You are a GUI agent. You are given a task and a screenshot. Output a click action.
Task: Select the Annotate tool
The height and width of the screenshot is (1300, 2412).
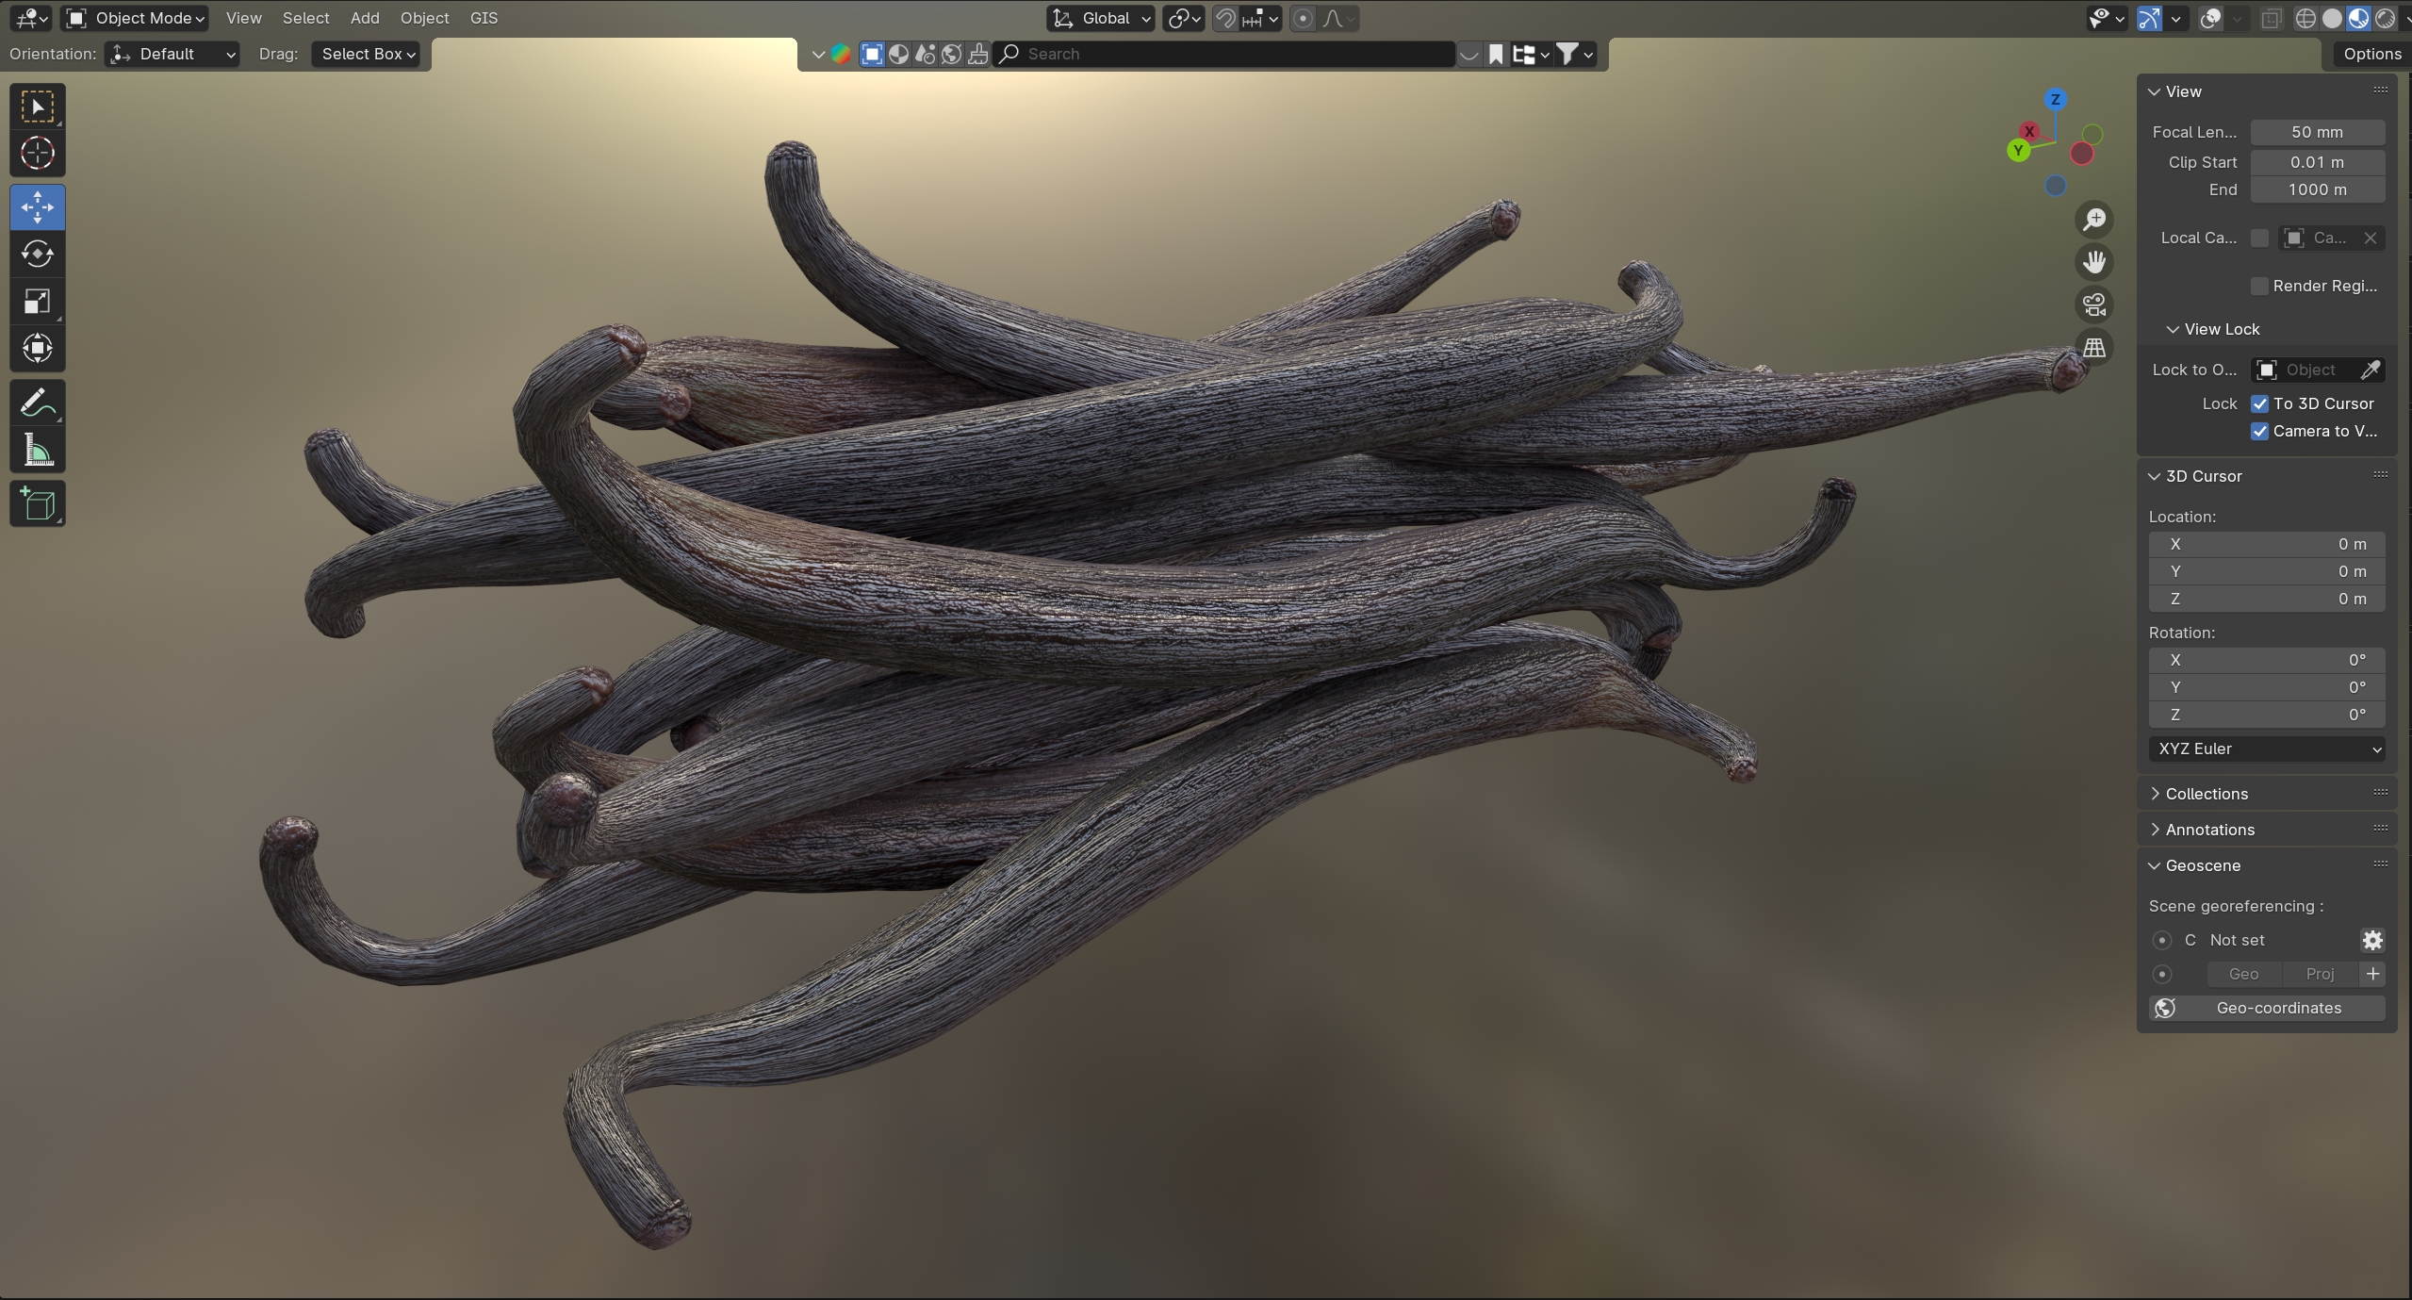click(x=38, y=403)
